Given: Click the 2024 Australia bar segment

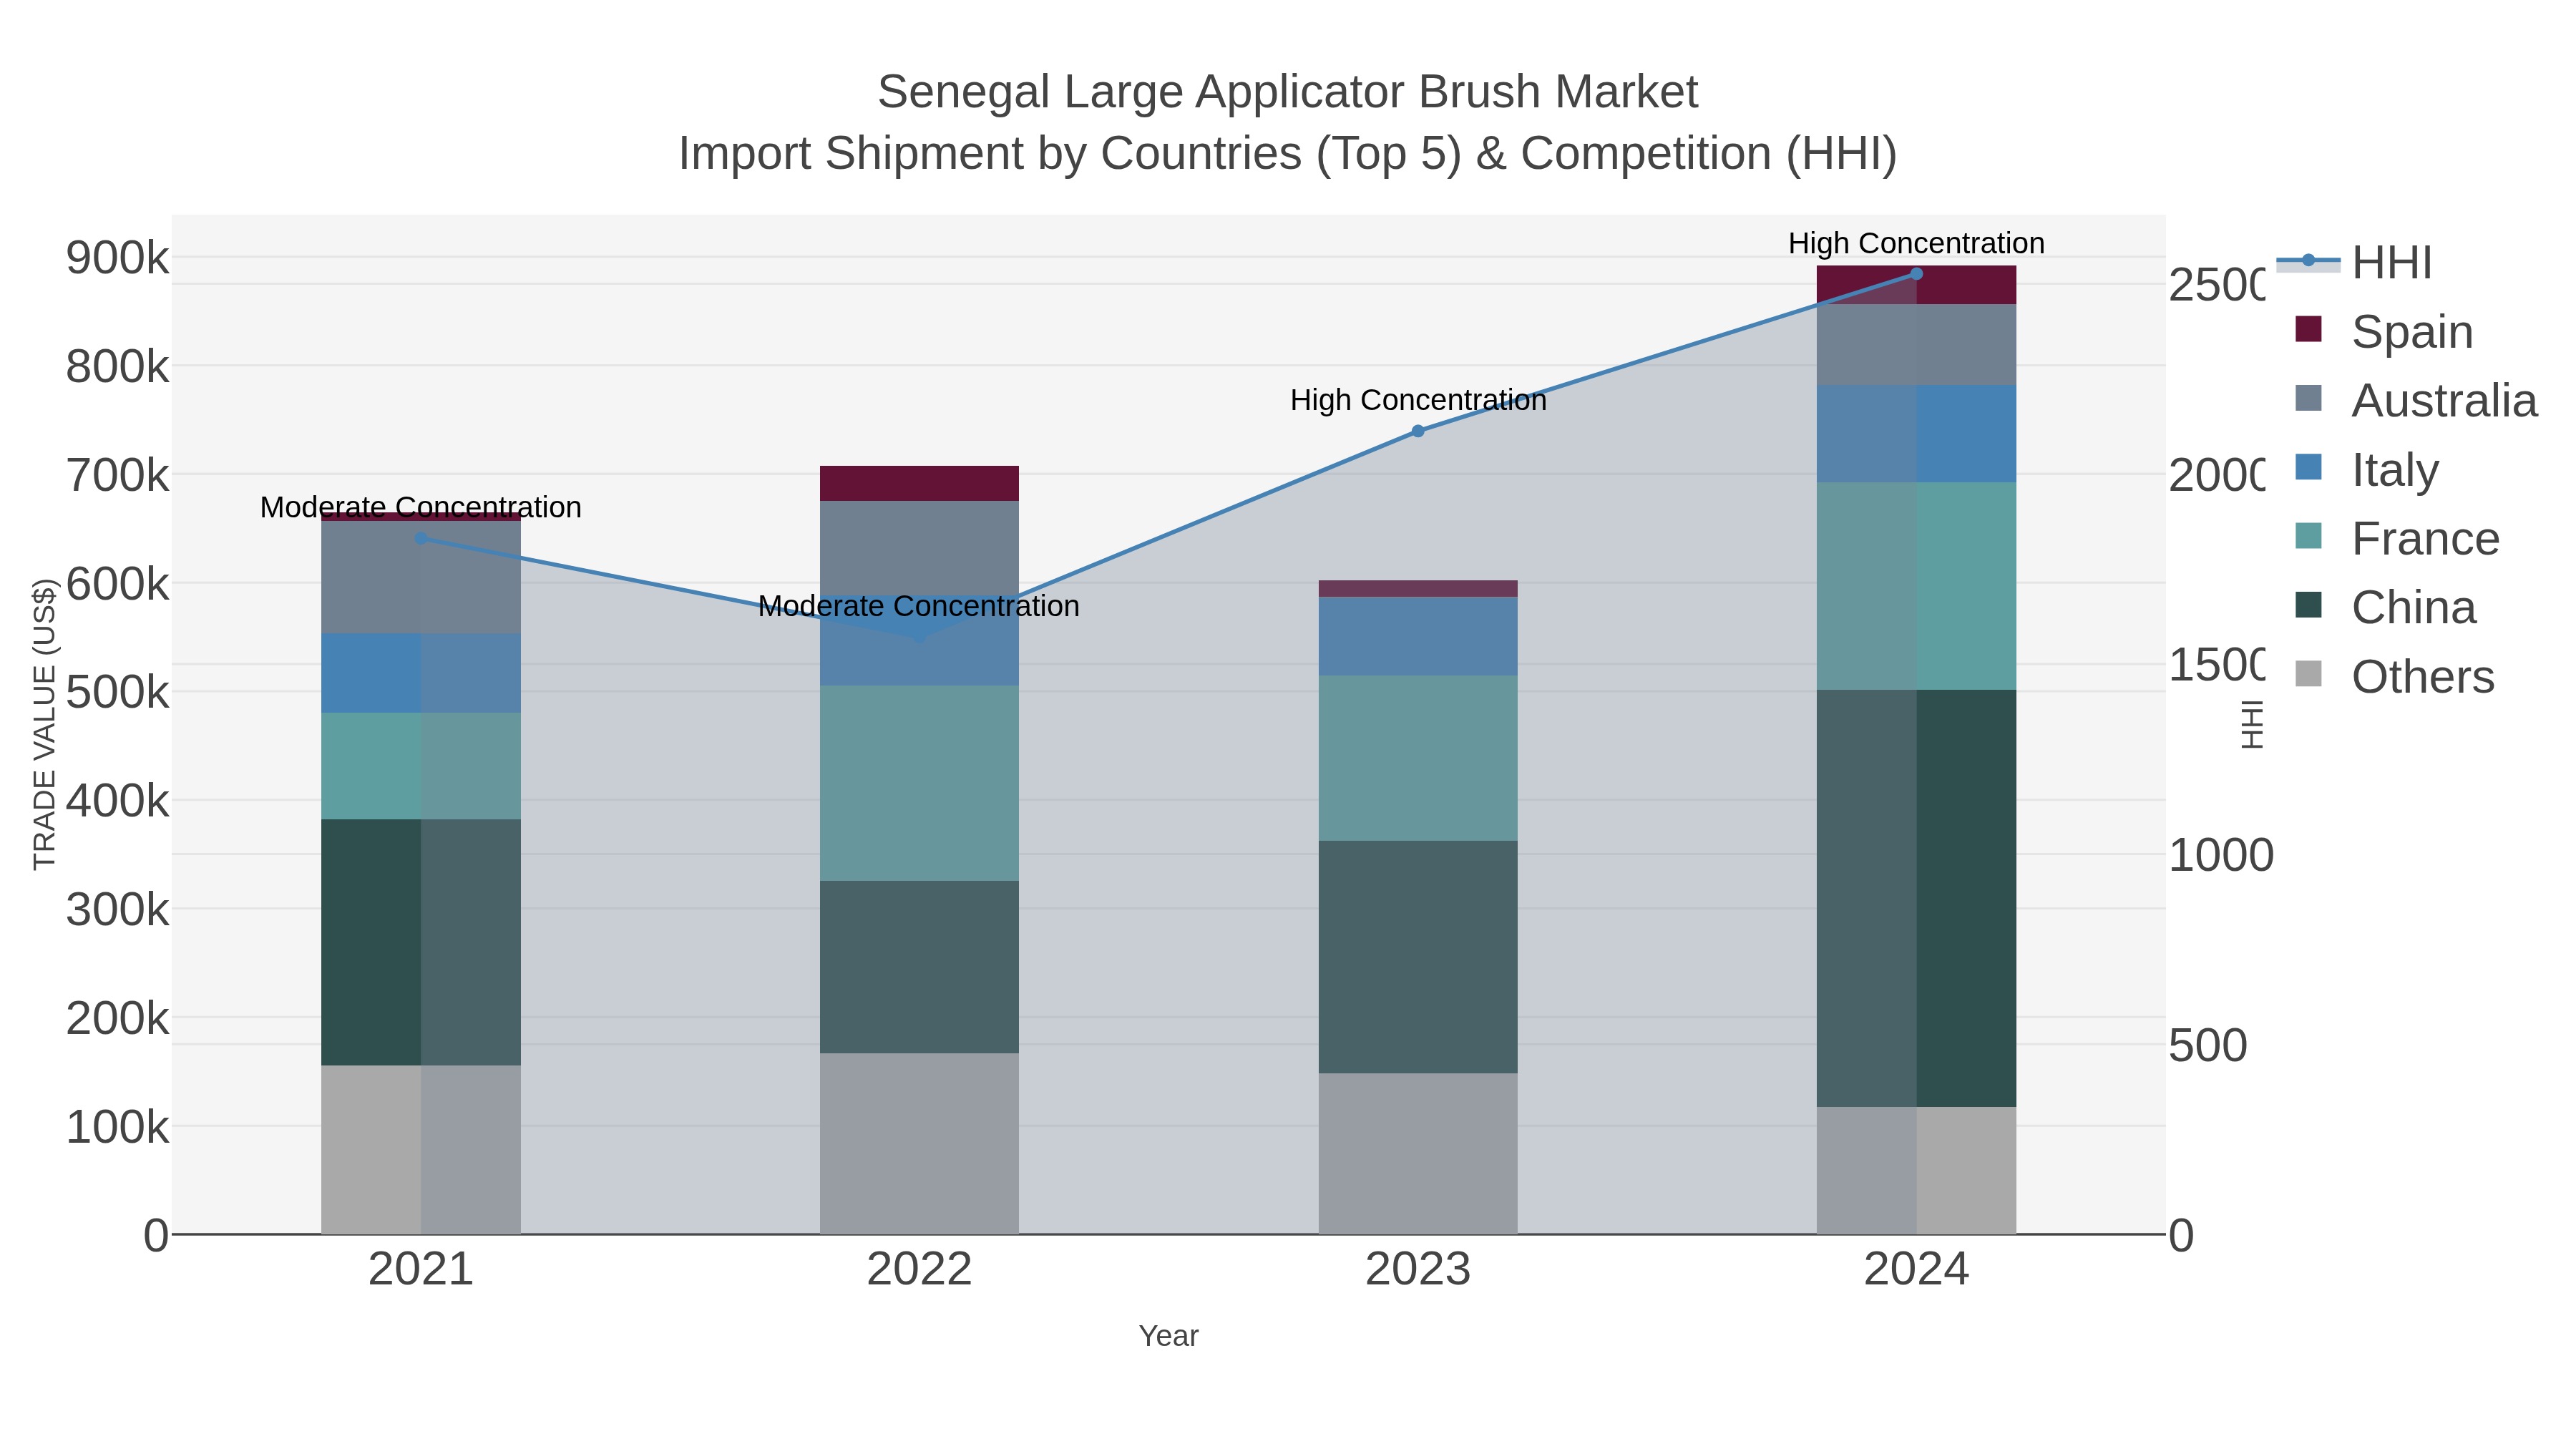Looking at the screenshot, I should 1916,345.
